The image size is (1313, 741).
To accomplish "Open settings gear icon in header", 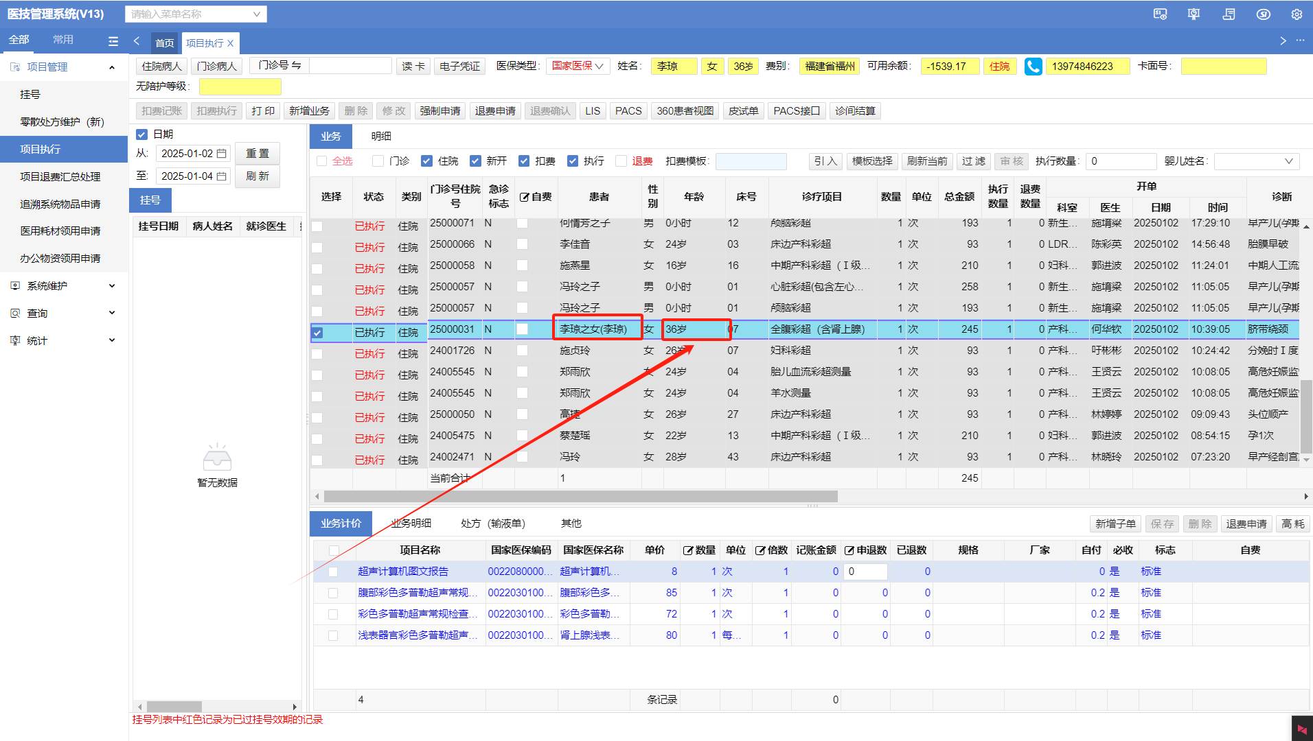I will 1296,14.
